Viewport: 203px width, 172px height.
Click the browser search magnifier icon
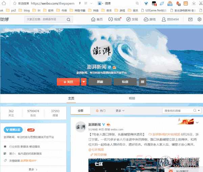point(137,3)
